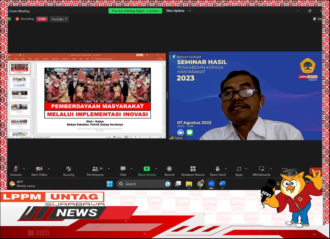Click the Save icon in PowerPoint title bar
The height and width of the screenshot is (239, 330).
[x=9, y=55]
